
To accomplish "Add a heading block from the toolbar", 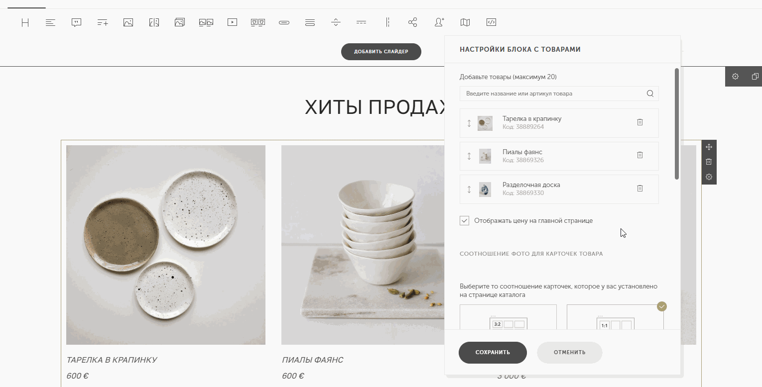I will [x=25, y=22].
